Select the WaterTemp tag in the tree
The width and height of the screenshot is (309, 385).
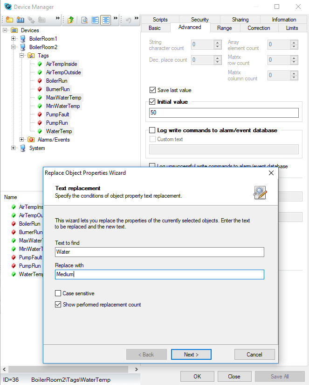(59, 131)
